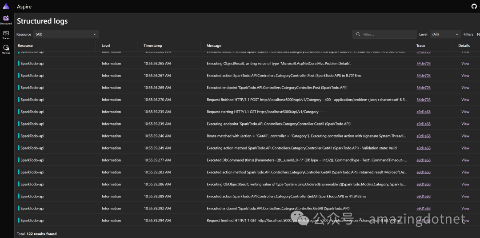Click the Message column header
The image size is (480, 238).
(x=214, y=46)
